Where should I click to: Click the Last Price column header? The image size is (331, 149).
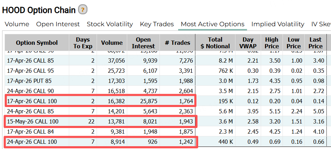[x=315, y=43]
